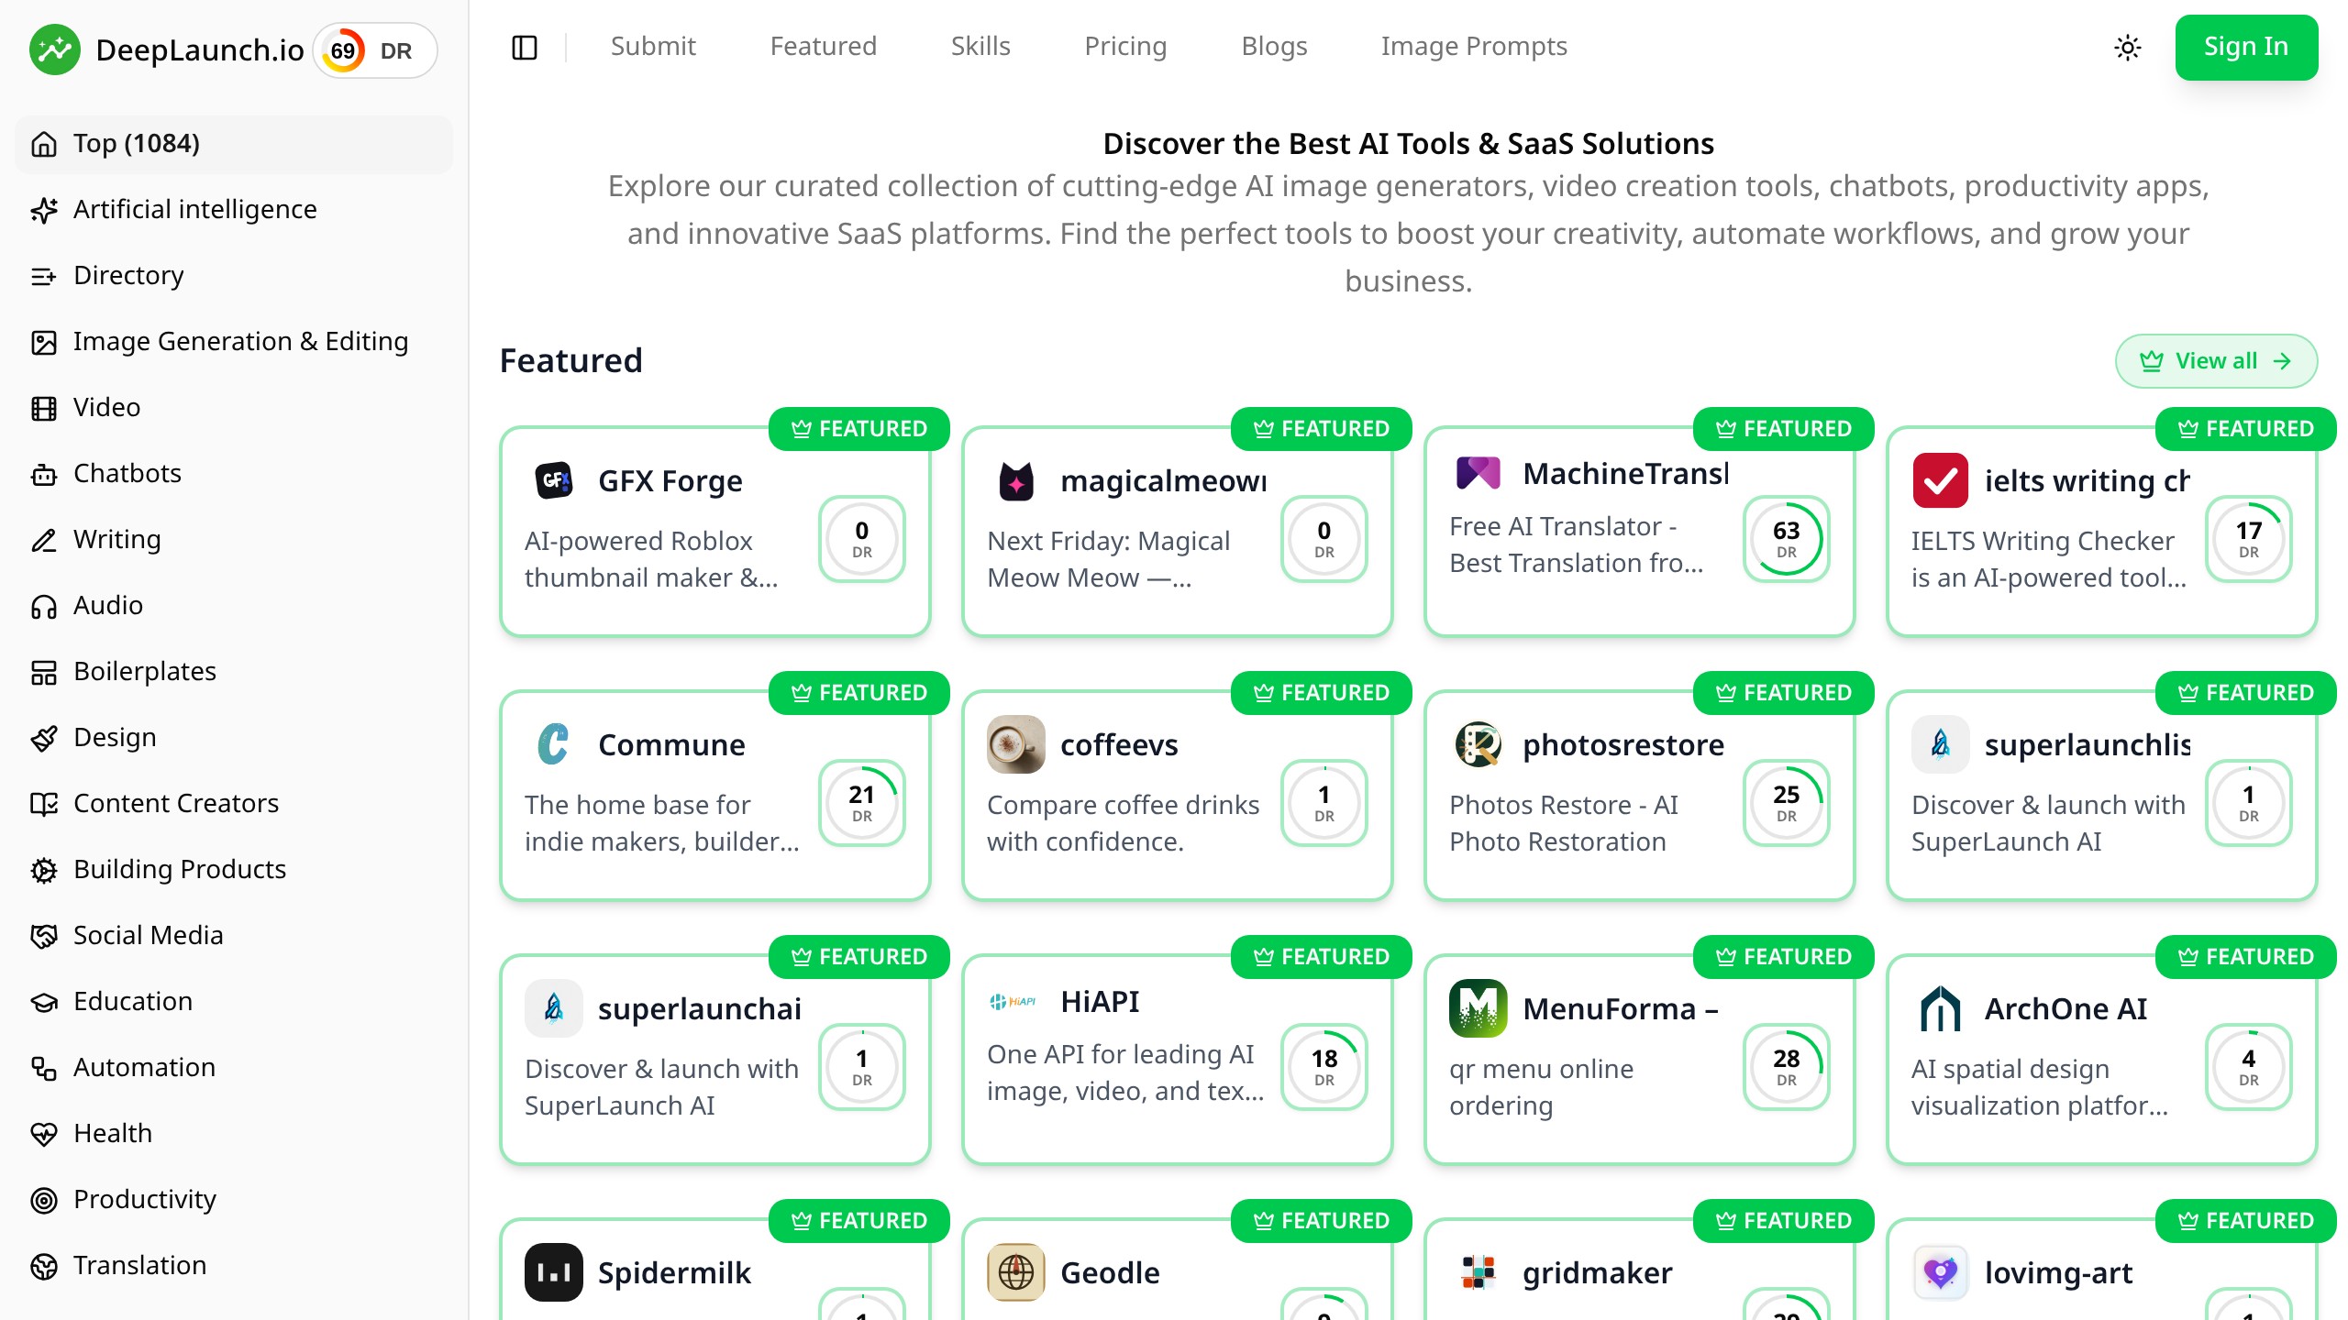Select Top (1084) in sidebar
This screenshot has width=2348, height=1320.
click(234, 144)
